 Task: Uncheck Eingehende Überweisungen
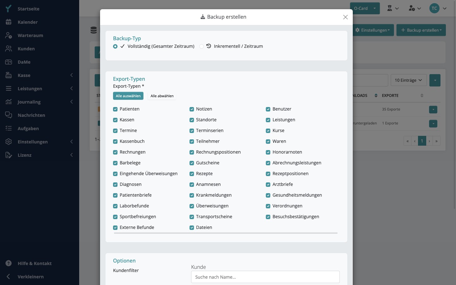point(115,174)
